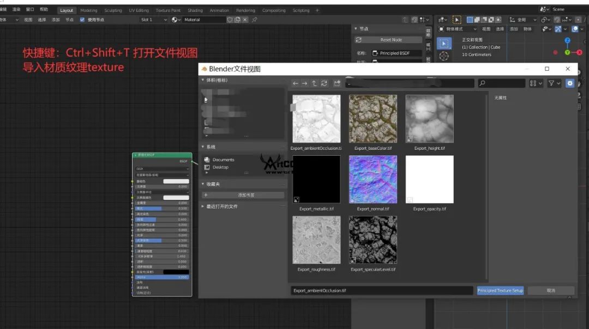Toggle the Use Nodes checkbox
The width and height of the screenshot is (589, 329).
pyautogui.click(x=82, y=20)
